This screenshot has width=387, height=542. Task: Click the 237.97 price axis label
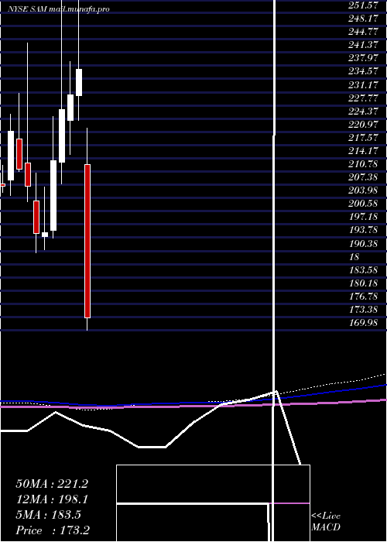coord(363,58)
